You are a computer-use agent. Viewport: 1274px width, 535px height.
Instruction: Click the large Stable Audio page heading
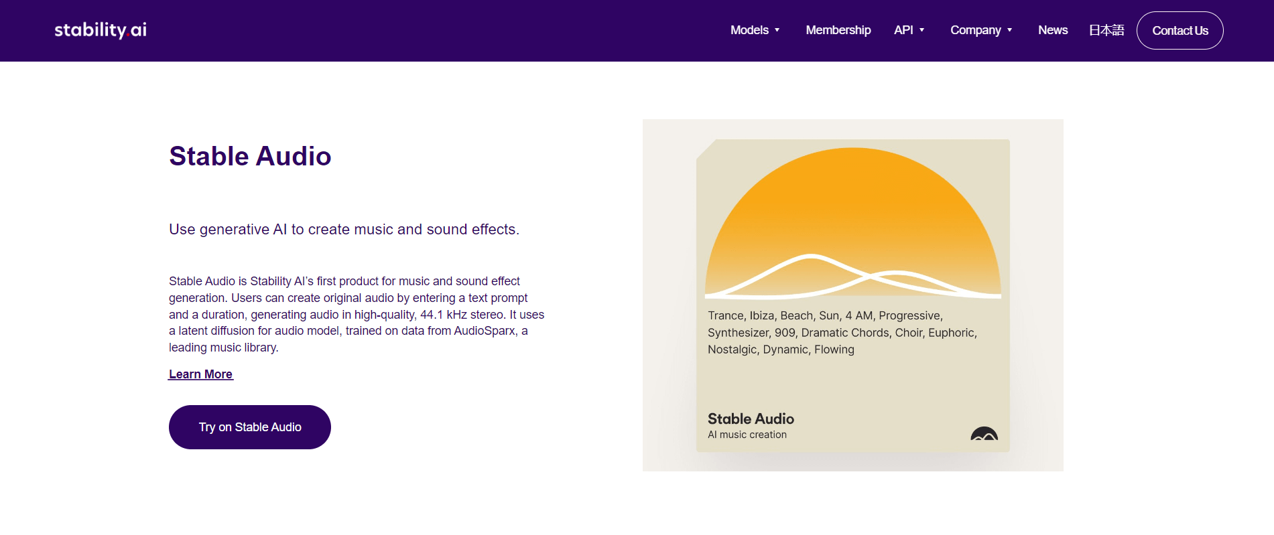pyautogui.click(x=250, y=156)
